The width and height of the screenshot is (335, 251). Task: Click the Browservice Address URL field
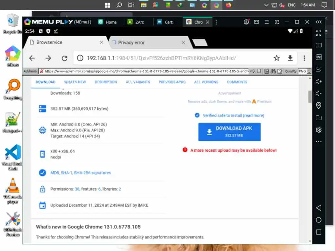point(144,71)
